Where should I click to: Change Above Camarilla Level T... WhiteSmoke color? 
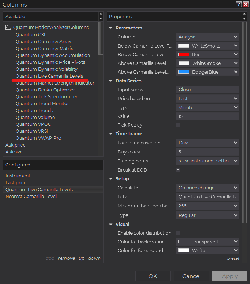[x=208, y=63]
